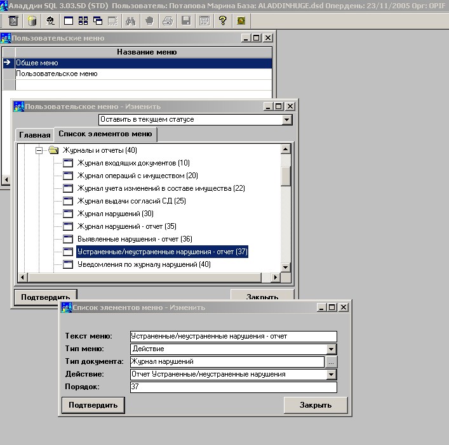Select Журнал нарушений (30) tree item
Viewport: 449px width, 445px height.
pos(116,214)
